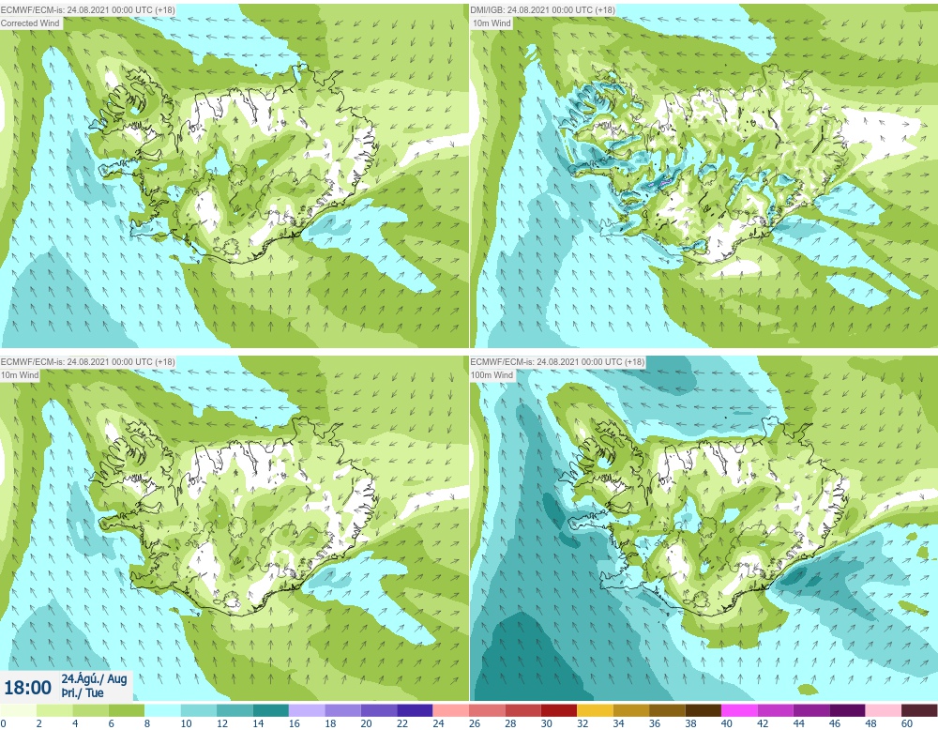Pick the dark indigo 22–24 legend swatch
Image resolution: width=938 pixels, height=730 pixels.
coord(415,710)
